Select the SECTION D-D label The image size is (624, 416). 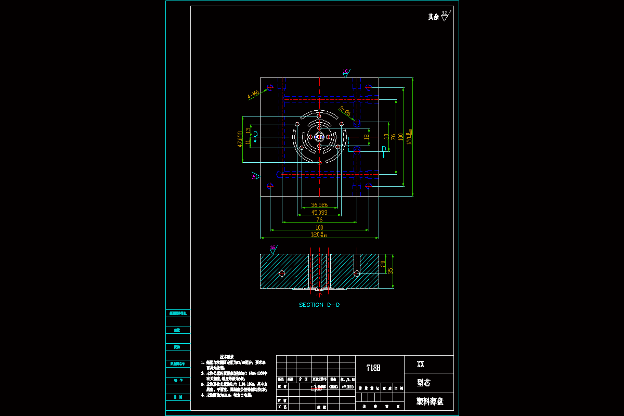tap(319, 305)
